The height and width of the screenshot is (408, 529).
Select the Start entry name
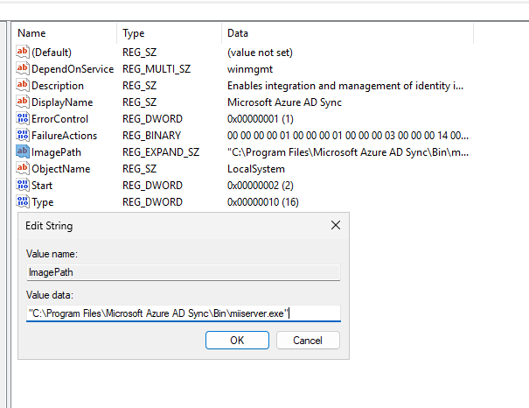42,186
